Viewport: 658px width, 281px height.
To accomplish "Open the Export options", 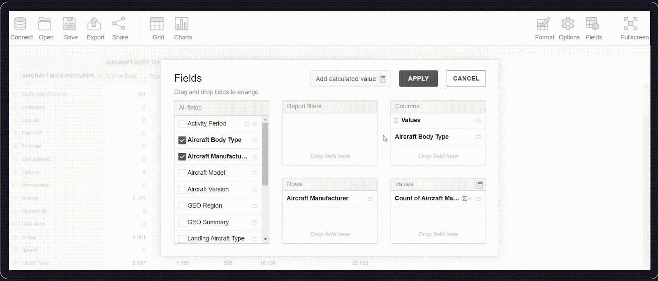I will coord(95,29).
